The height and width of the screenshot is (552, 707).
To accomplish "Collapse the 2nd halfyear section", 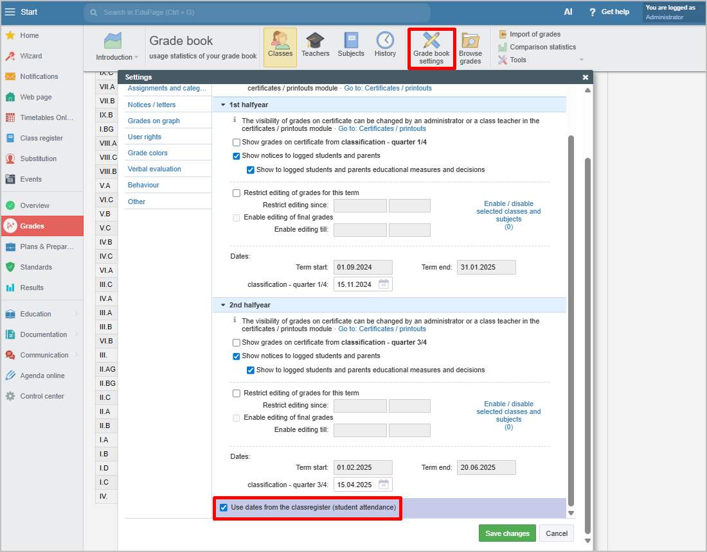I will tap(223, 306).
